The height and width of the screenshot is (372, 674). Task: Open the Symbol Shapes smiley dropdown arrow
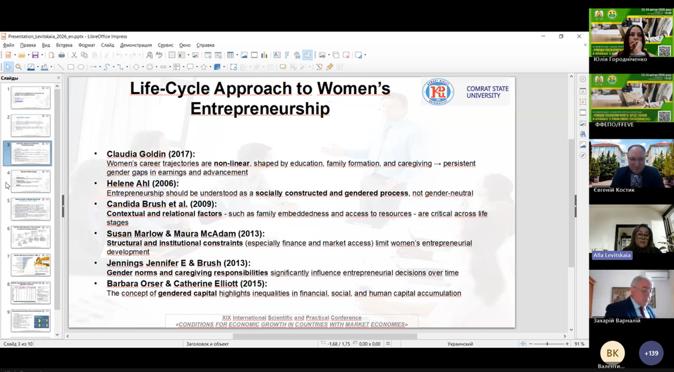click(156, 67)
